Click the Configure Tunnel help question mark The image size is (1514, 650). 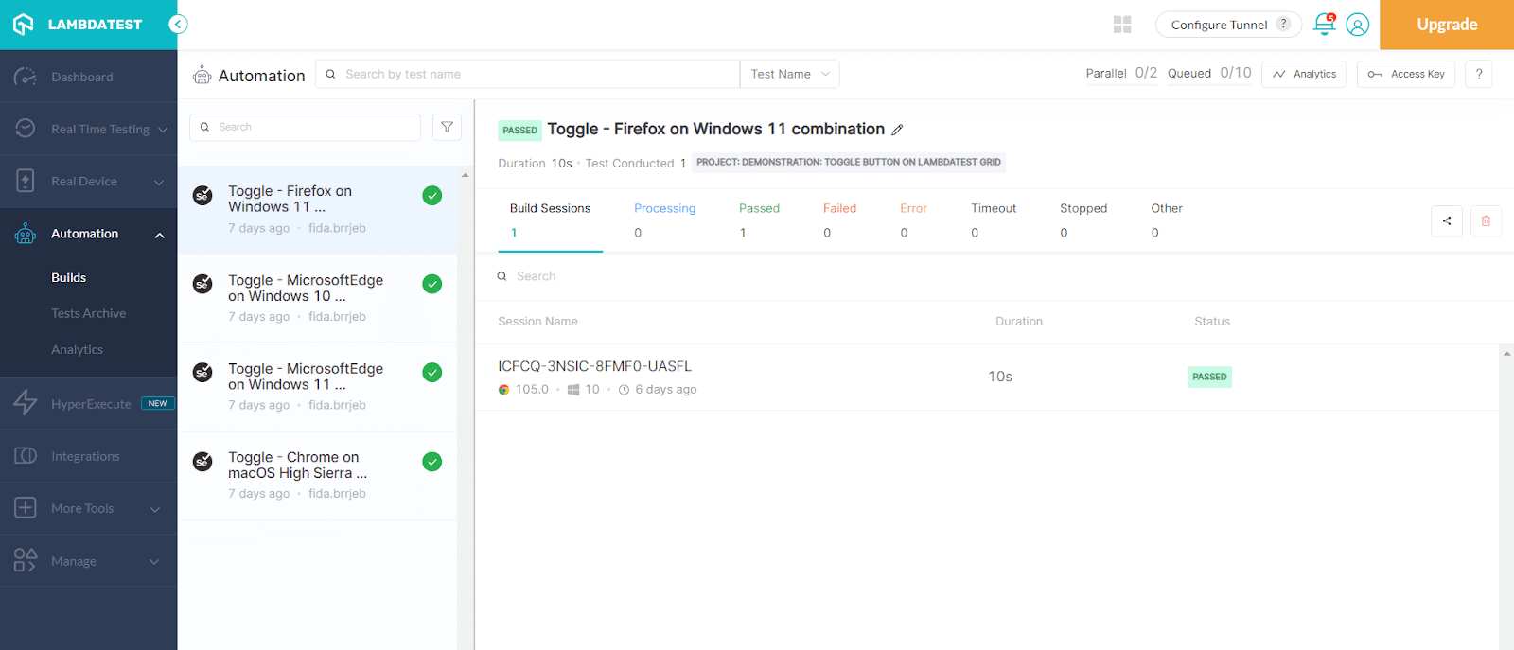coord(1283,24)
